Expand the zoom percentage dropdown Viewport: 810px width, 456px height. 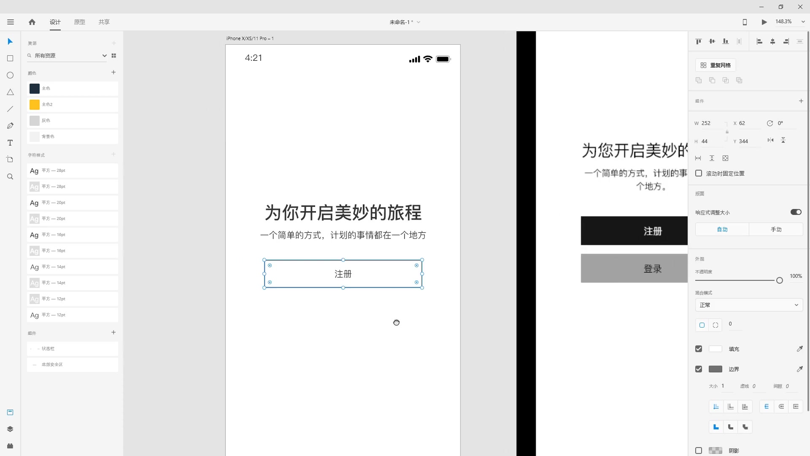[803, 22]
